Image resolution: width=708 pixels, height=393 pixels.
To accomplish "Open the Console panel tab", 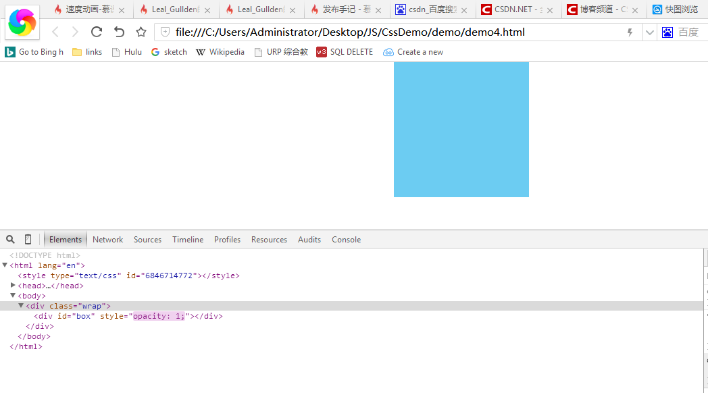I will tap(347, 240).
